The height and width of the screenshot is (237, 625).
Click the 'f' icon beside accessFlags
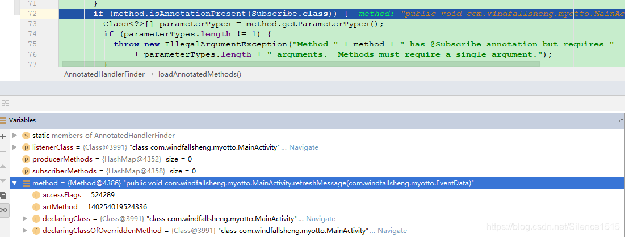[x=36, y=195]
